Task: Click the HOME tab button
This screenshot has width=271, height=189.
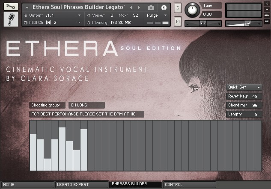Action: (28, 185)
